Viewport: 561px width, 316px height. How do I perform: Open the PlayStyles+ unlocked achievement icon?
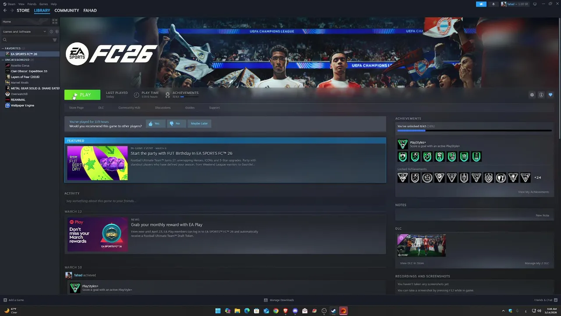(x=402, y=144)
